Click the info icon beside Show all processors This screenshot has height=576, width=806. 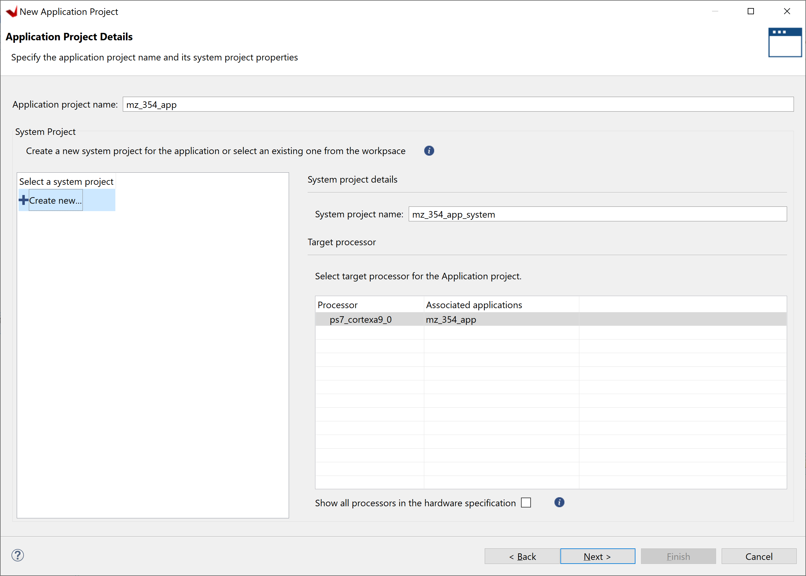pos(559,502)
